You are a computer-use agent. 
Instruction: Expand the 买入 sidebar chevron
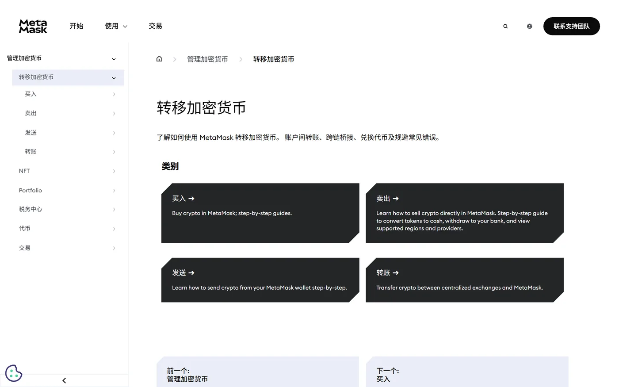114,94
